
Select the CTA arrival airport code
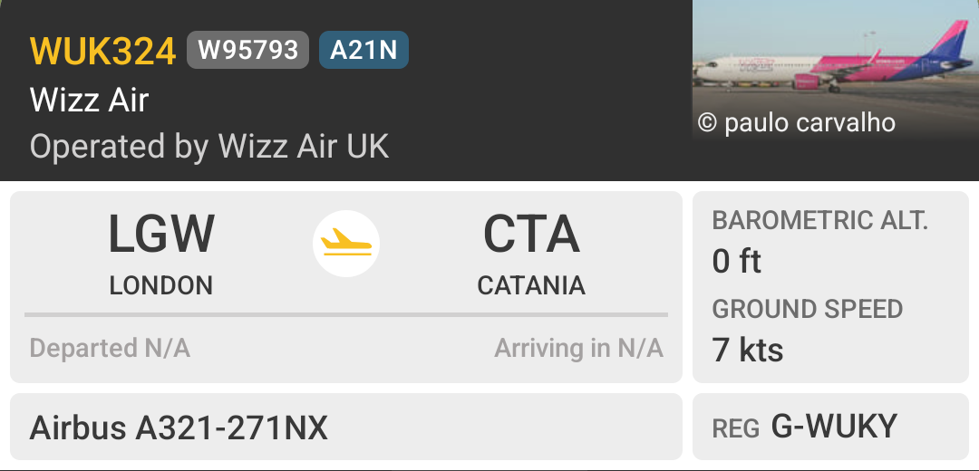pyautogui.click(x=531, y=235)
